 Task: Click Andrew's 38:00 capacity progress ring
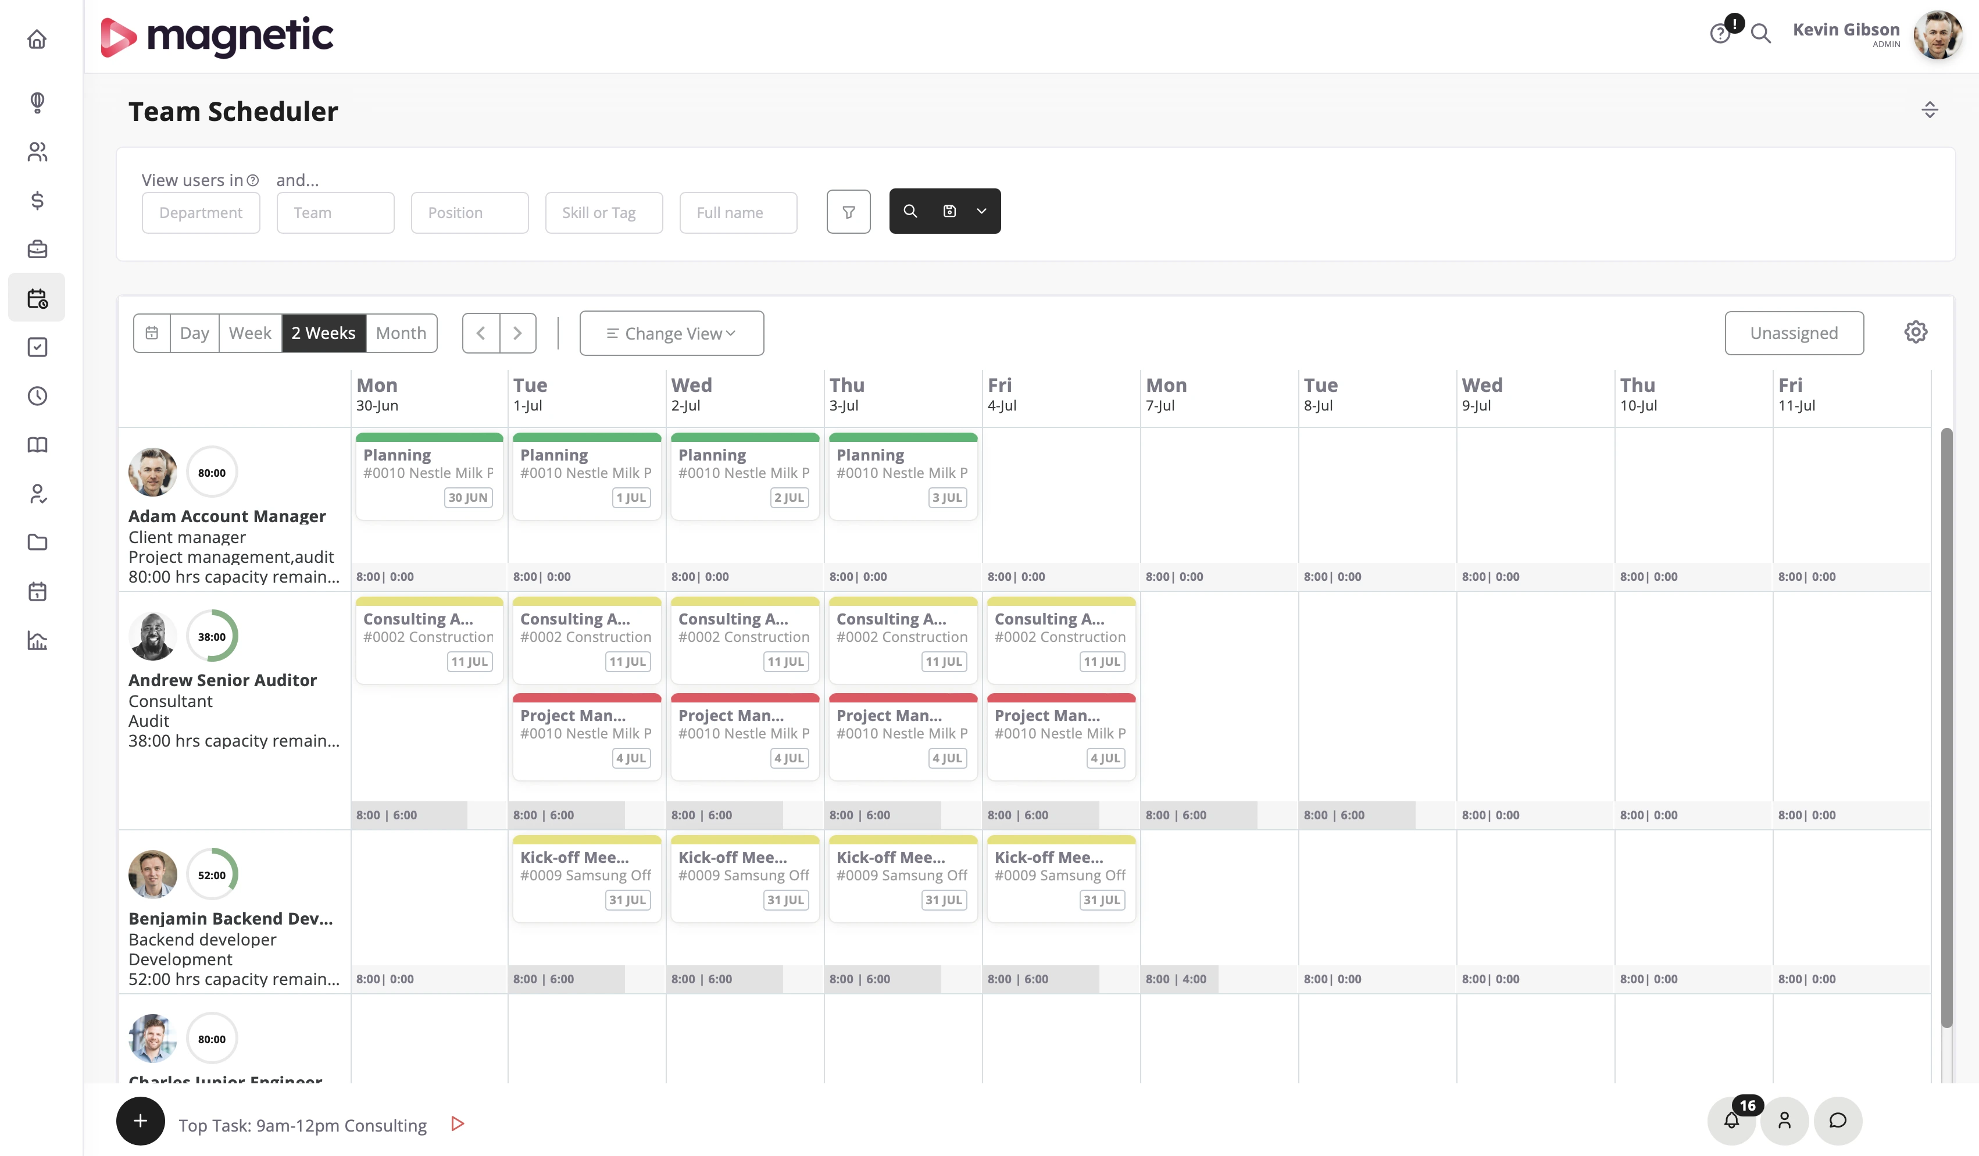click(x=212, y=636)
